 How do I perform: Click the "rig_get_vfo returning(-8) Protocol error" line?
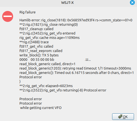63,90
